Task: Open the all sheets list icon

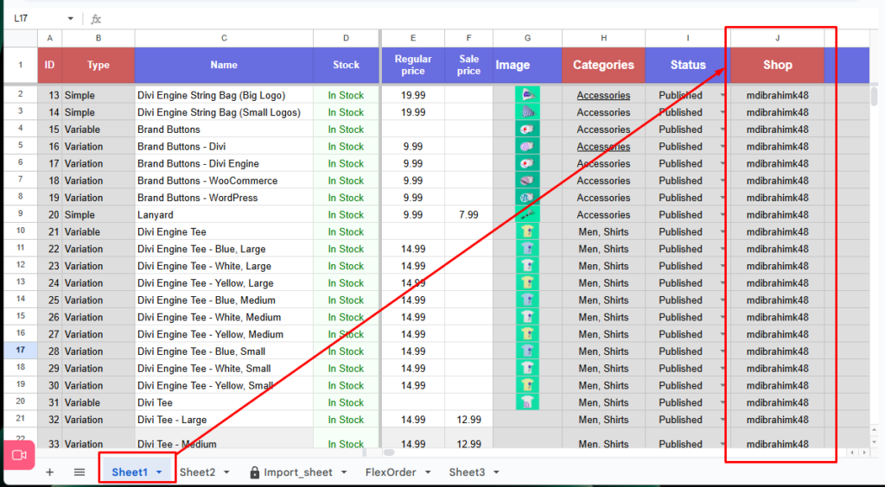Action: 80,472
